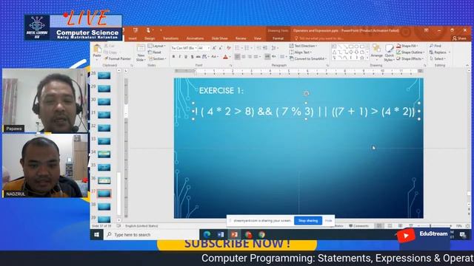
Task: Select the right arrow shape in gallery
Action: pyautogui.click(x=350, y=52)
